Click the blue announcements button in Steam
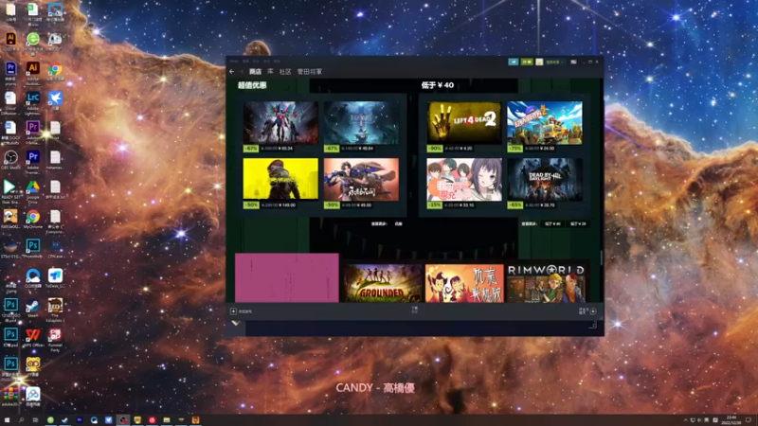The width and height of the screenshot is (758, 426). (514, 62)
